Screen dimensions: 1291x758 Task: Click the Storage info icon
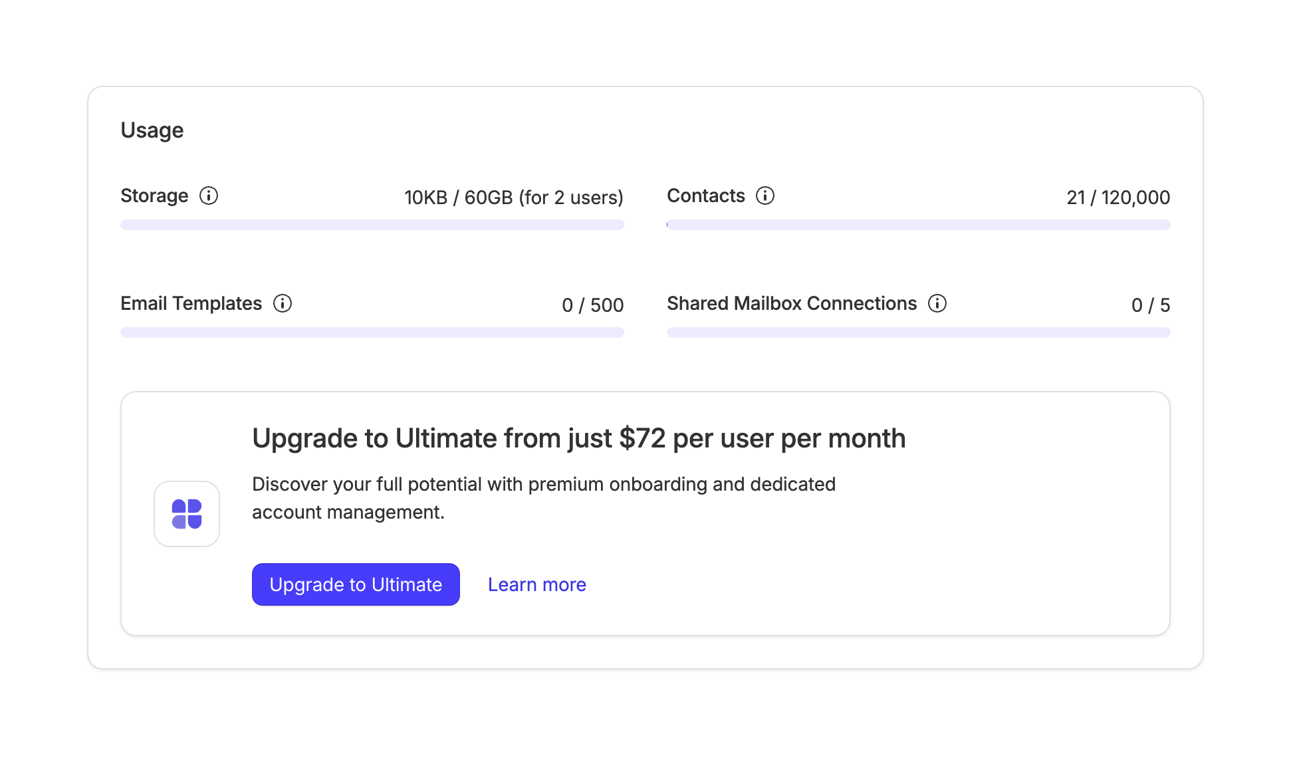point(209,195)
